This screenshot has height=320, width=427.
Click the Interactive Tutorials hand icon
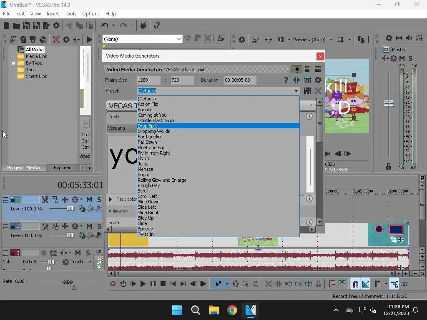(143, 25)
